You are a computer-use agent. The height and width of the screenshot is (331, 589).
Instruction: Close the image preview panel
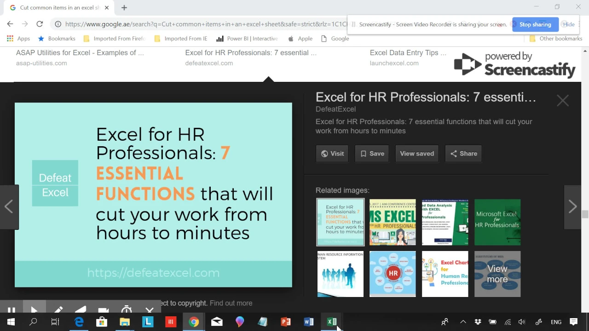pos(563,101)
